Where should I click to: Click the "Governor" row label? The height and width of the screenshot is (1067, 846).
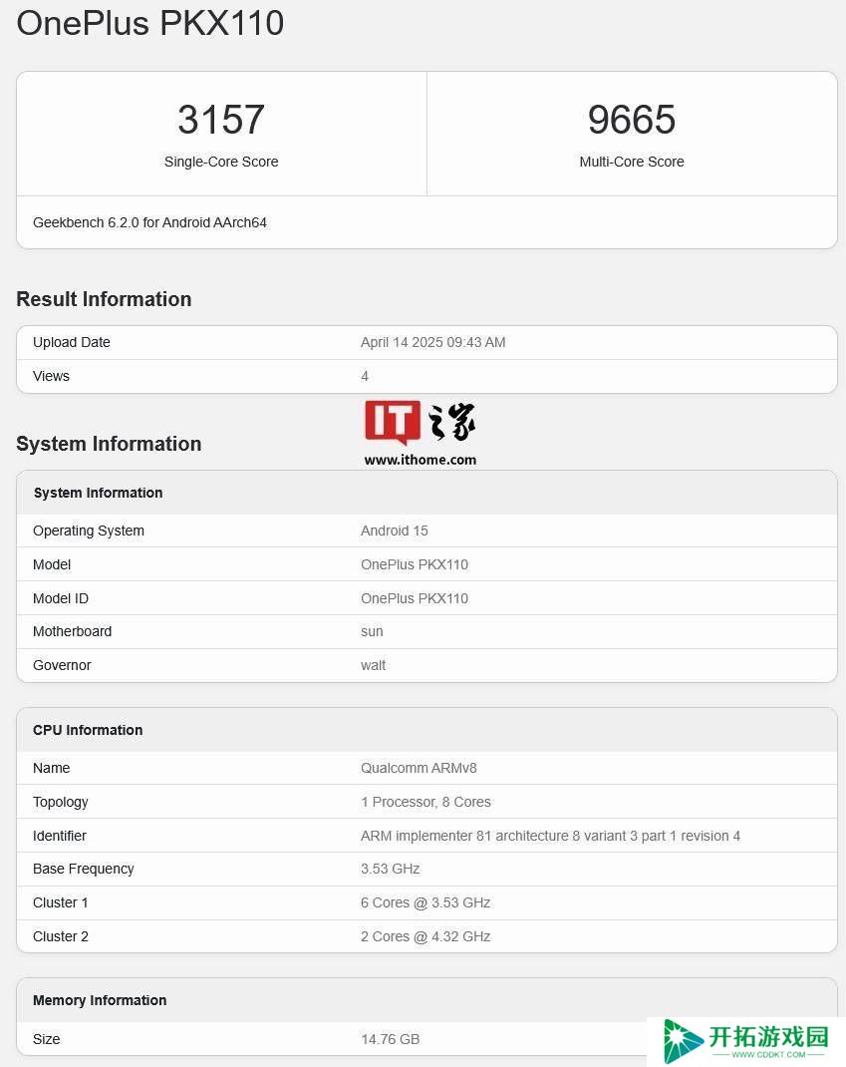62,665
